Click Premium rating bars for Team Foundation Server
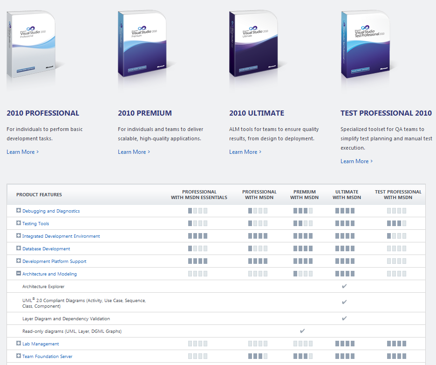The width and height of the screenshot is (436, 365). point(303,356)
